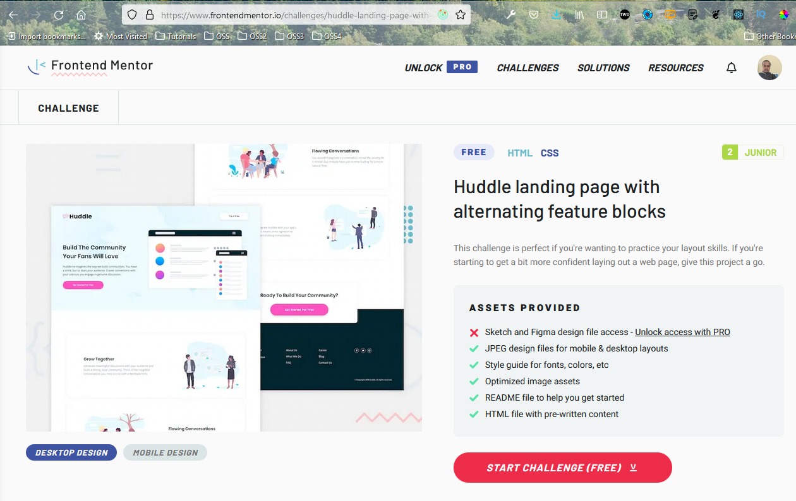This screenshot has height=501, width=796.
Task: Open the OSS3 bookmark folder
Action: point(289,37)
